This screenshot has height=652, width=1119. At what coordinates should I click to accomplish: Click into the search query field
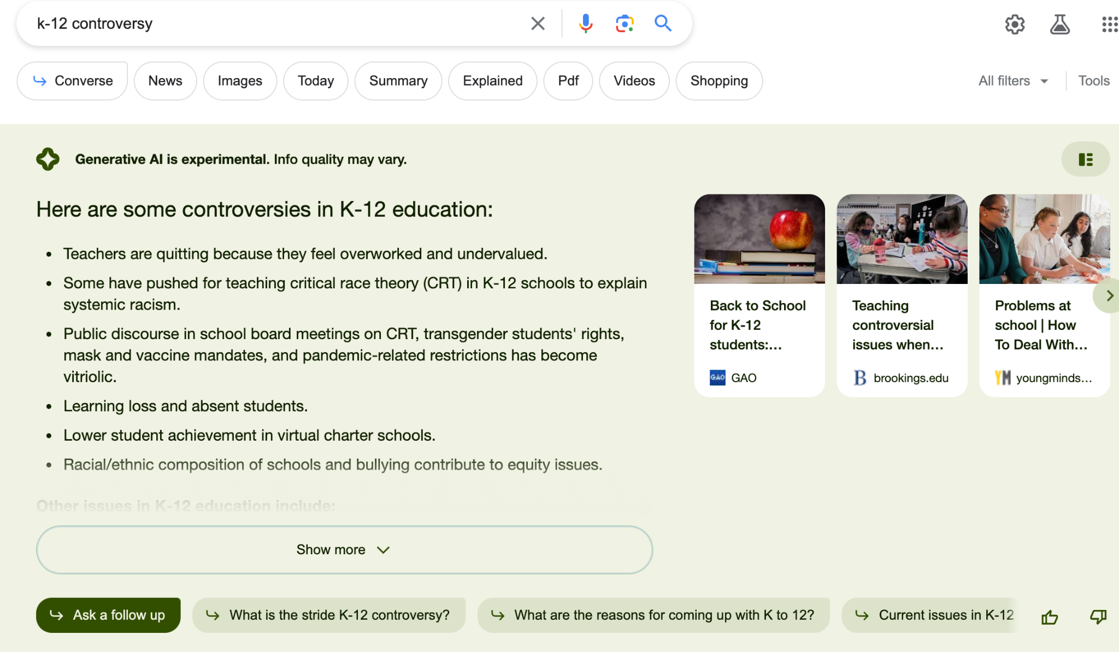click(273, 23)
